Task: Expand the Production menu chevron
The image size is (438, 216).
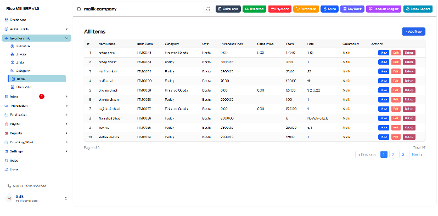Action: 66,115
